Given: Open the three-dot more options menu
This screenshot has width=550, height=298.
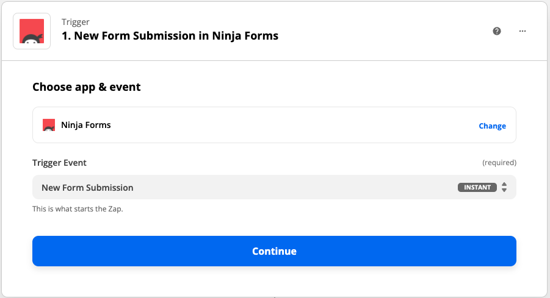Looking at the screenshot, I should 523,31.
